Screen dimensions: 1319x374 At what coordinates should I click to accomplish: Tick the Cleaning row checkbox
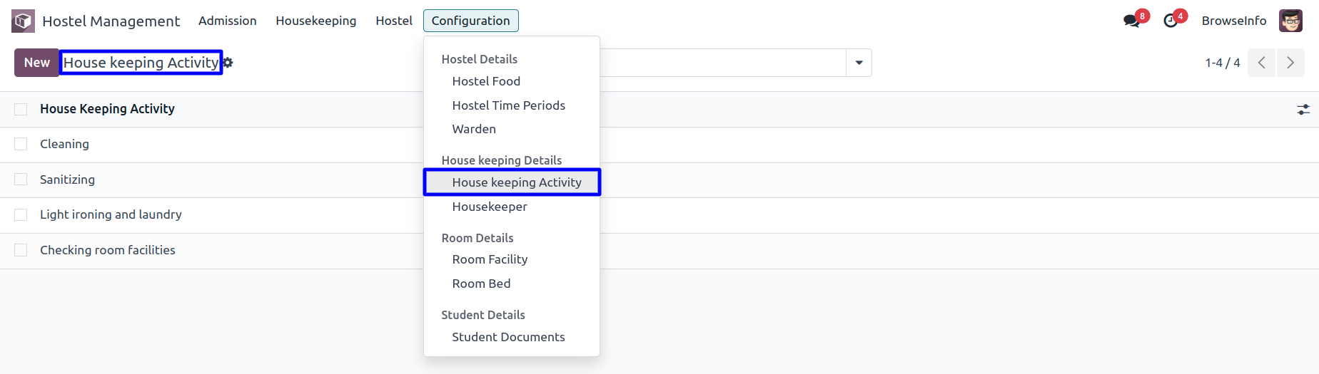[21, 144]
